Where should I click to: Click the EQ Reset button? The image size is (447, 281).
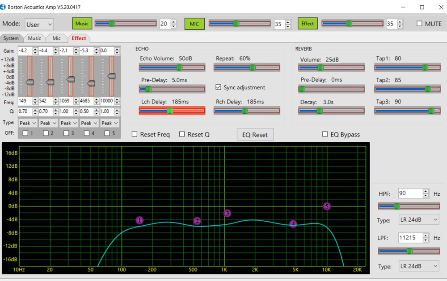pos(255,135)
